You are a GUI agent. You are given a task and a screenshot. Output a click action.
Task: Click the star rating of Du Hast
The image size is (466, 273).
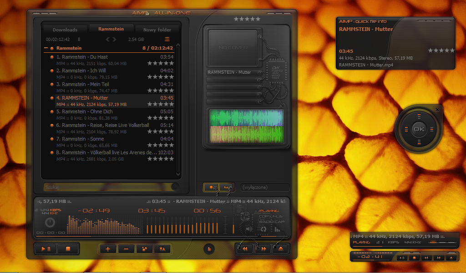[161, 63]
